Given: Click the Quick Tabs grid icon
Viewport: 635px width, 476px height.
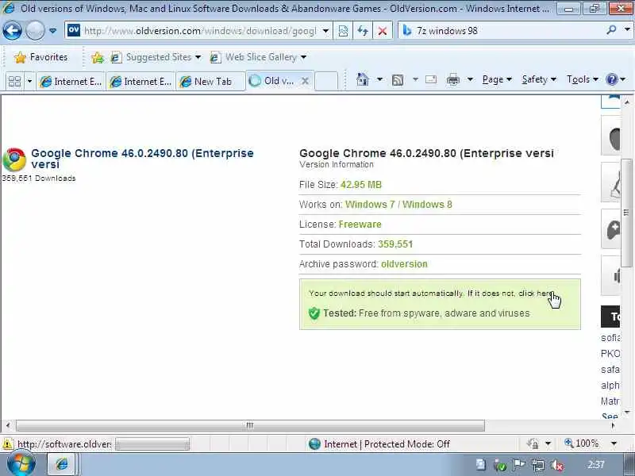Looking at the screenshot, I should (14, 82).
